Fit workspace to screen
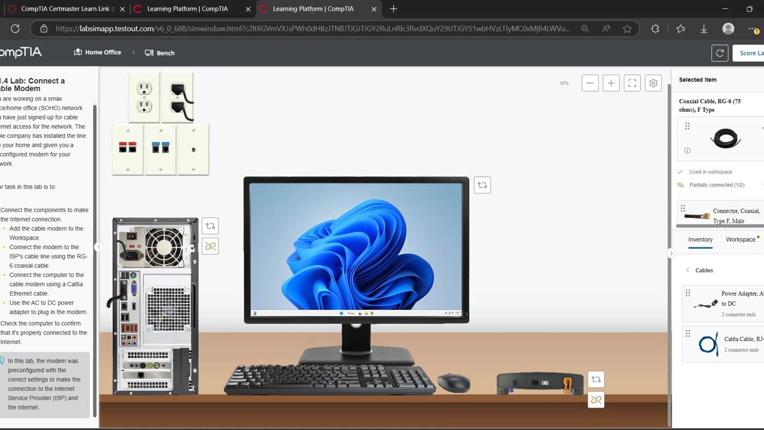Screen dimensions: 764x430 point(632,83)
